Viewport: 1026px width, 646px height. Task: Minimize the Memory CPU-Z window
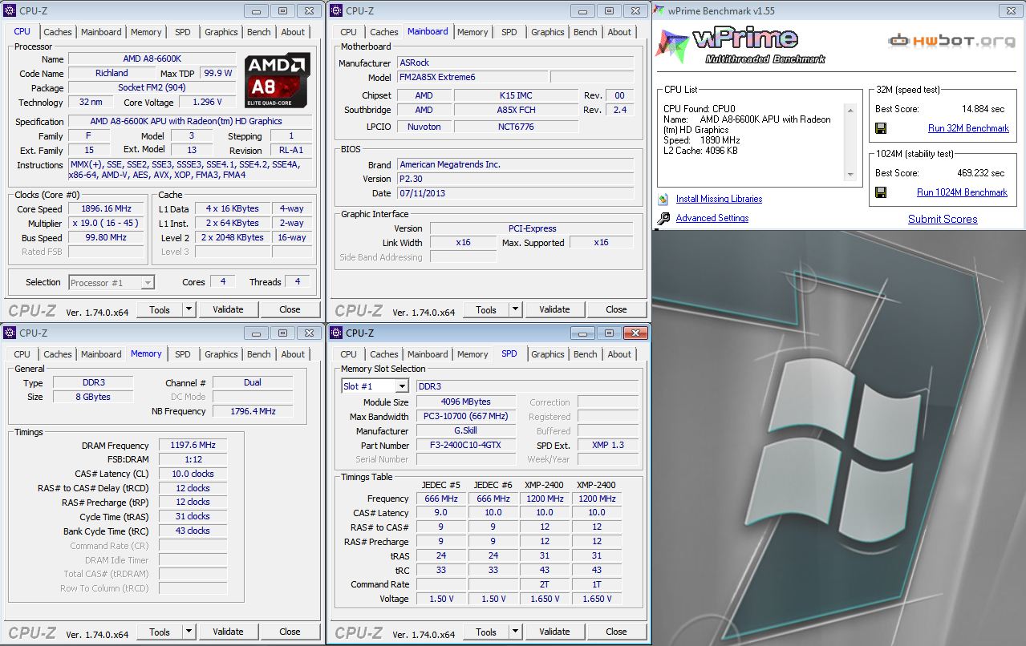click(x=257, y=333)
